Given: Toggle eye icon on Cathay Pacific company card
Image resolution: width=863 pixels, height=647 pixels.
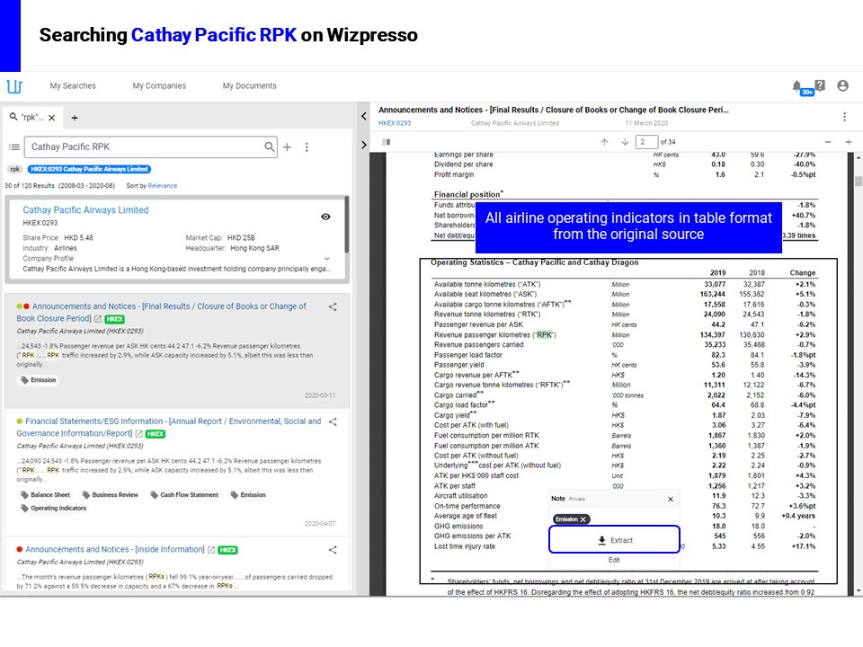Looking at the screenshot, I should pos(325,217).
